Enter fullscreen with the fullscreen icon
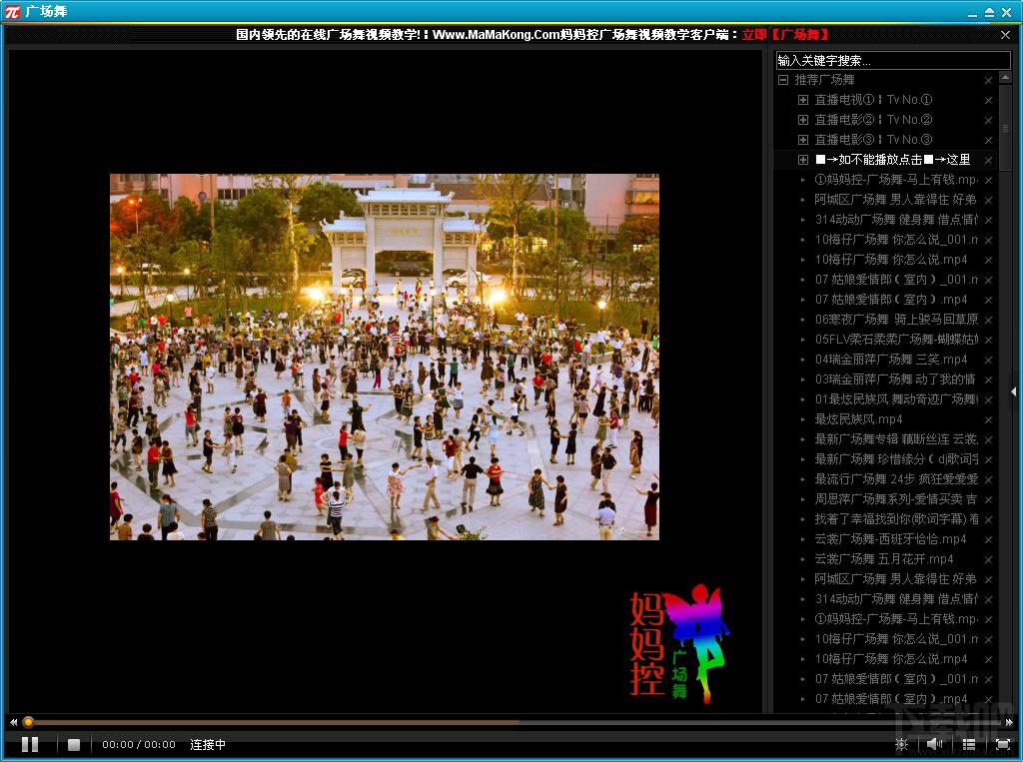1023x762 pixels. click(1003, 744)
